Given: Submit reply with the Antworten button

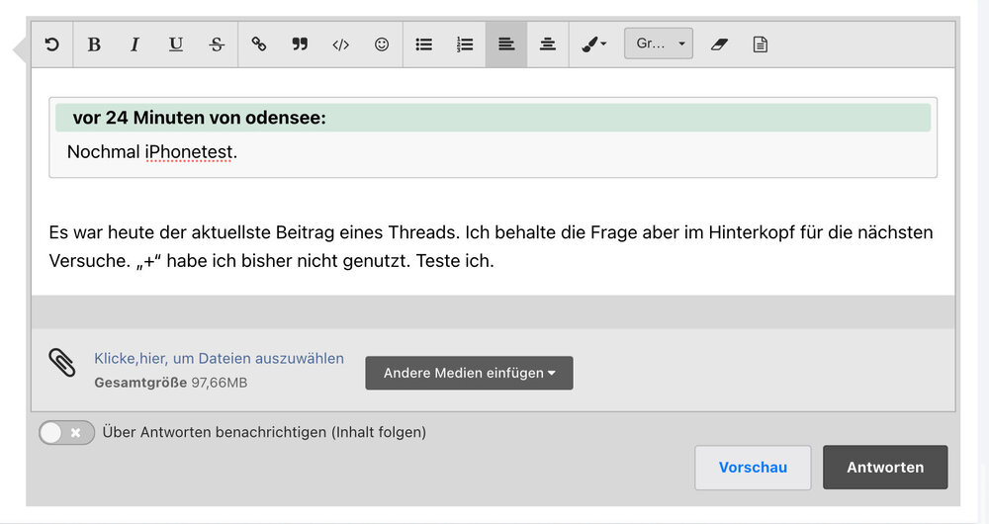Looking at the screenshot, I should coord(885,468).
